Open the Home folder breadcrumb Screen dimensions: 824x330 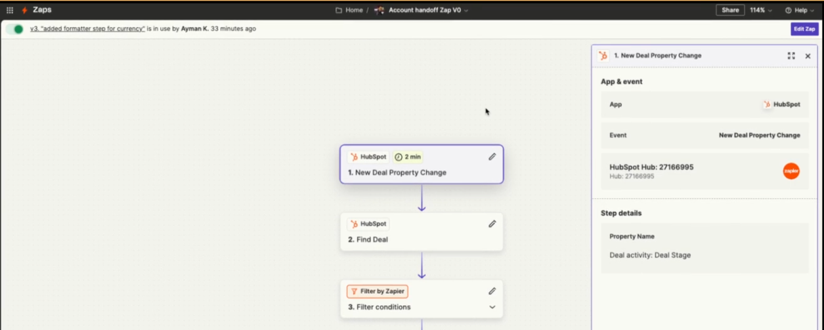click(x=349, y=10)
